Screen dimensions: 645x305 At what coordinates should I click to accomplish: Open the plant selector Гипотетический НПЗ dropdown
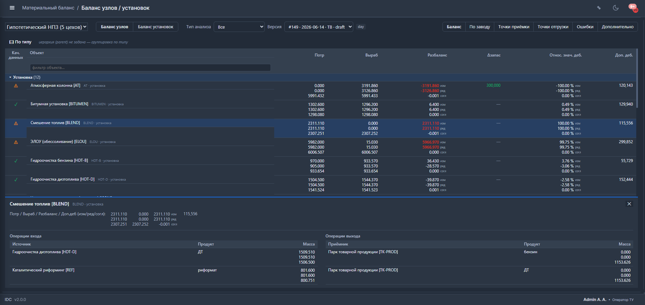(46, 27)
